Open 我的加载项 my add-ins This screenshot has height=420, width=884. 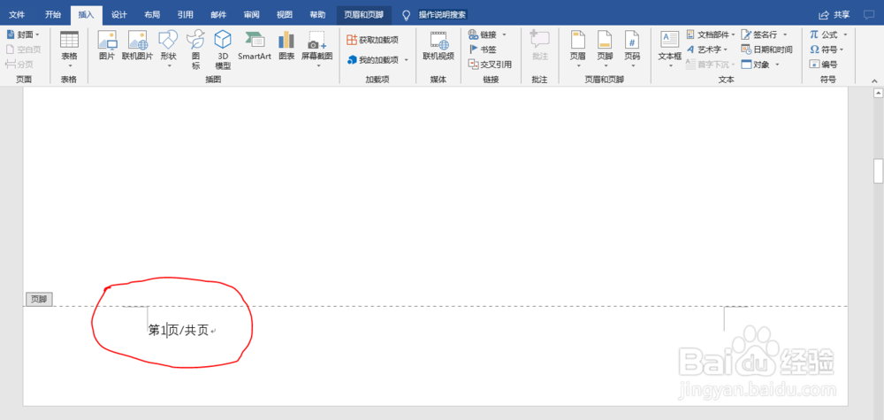tap(373, 59)
